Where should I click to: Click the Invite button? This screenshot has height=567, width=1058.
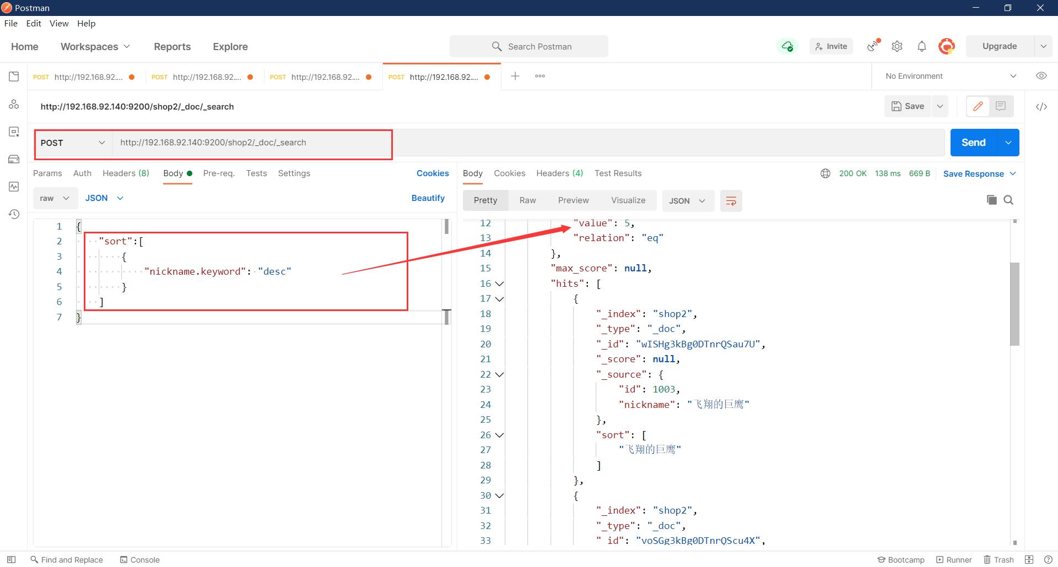[831, 46]
